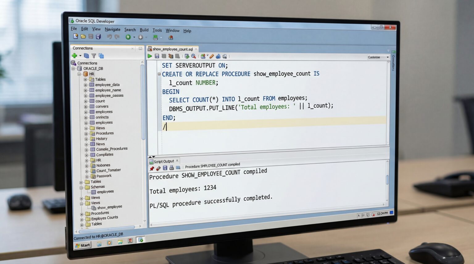Click the New file icon in main toolbar
Screen dimensions: 474x264
(75, 36)
